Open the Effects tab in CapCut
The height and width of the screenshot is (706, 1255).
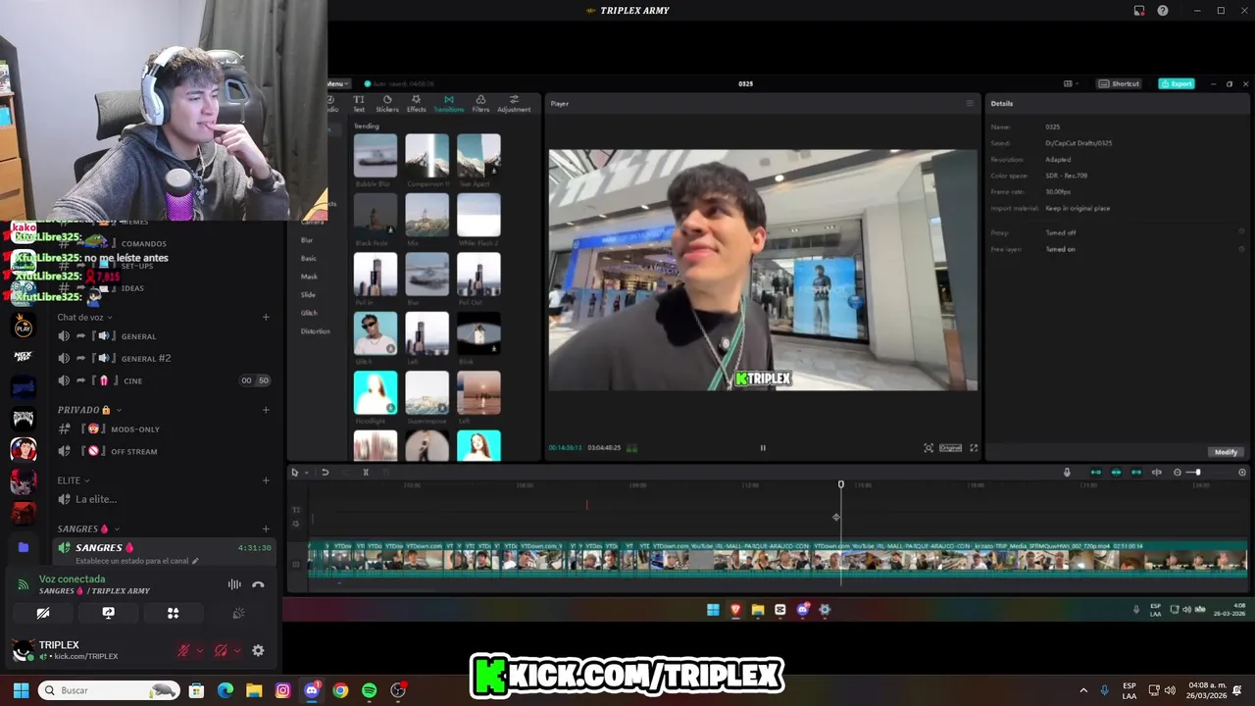(417, 104)
